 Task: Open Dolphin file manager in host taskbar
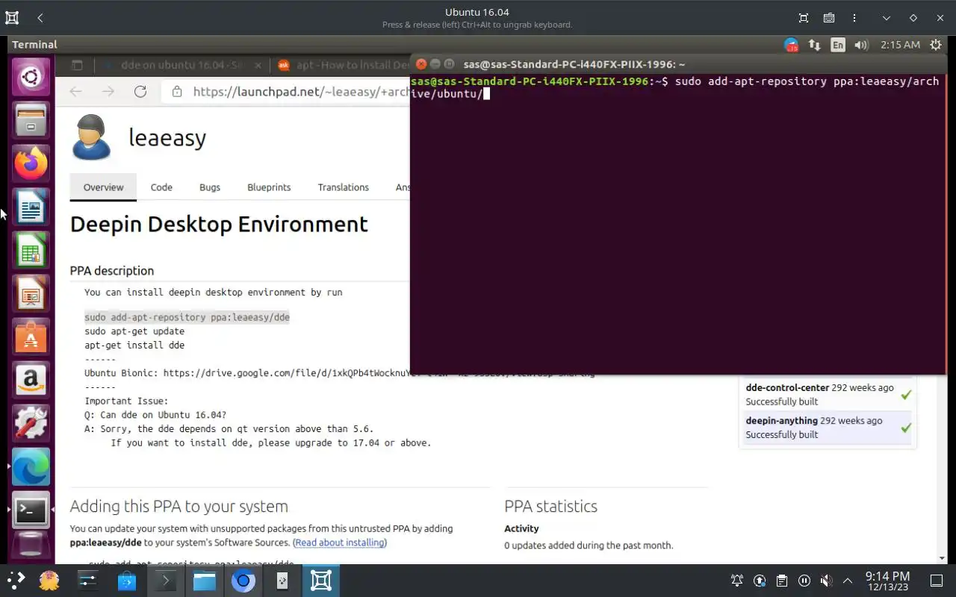(204, 581)
